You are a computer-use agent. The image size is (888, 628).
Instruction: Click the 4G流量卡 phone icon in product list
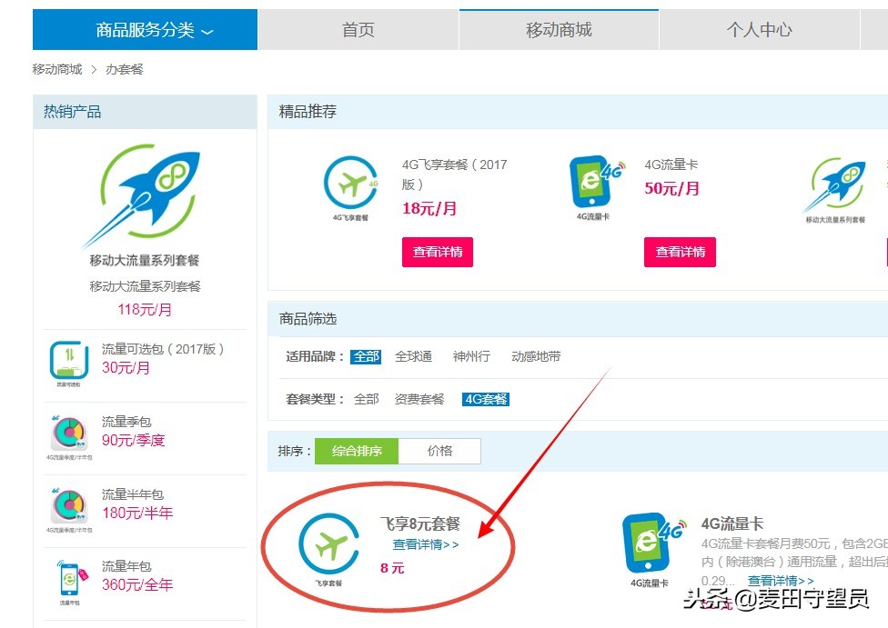(653, 543)
